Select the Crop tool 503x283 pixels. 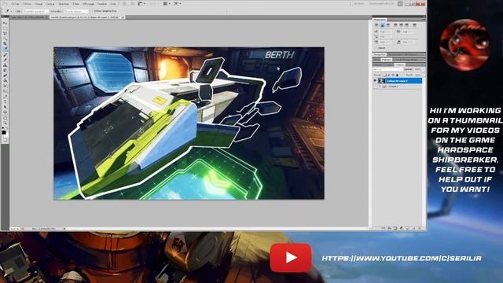pos(5,44)
